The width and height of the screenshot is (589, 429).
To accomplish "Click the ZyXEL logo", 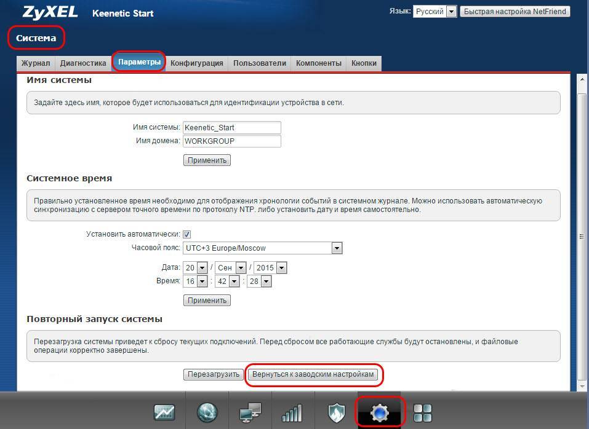I will coord(49,12).
